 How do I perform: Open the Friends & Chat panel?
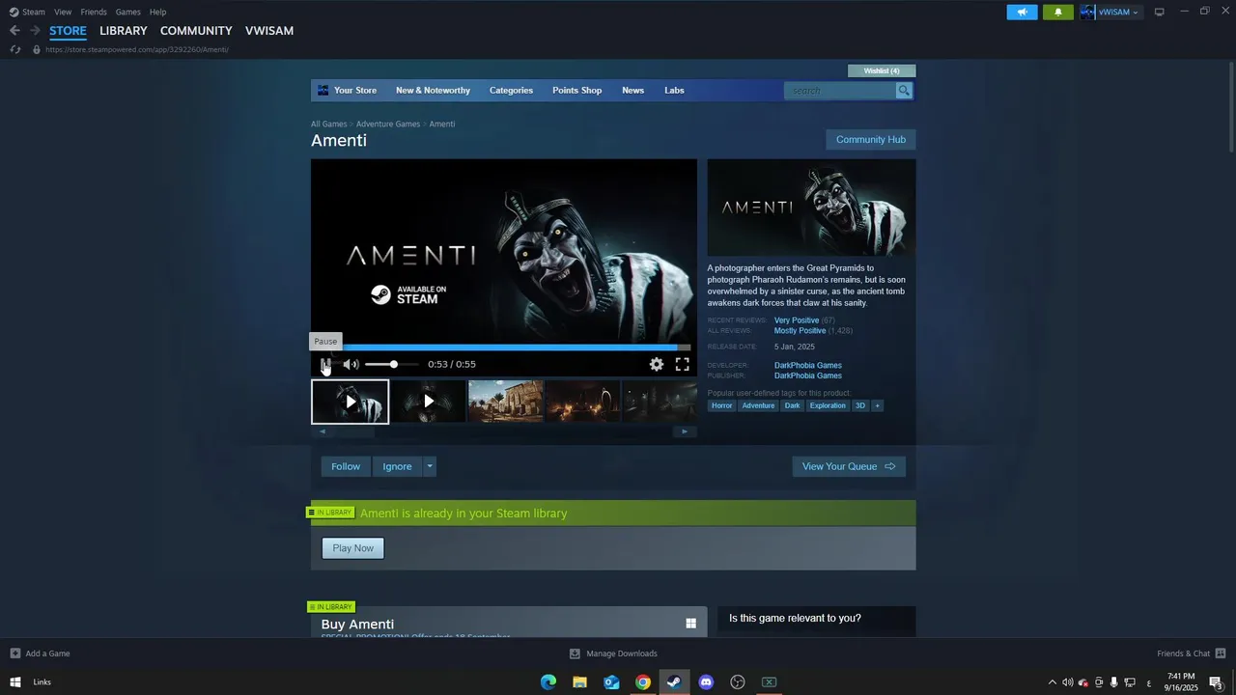click(1191, 653)
